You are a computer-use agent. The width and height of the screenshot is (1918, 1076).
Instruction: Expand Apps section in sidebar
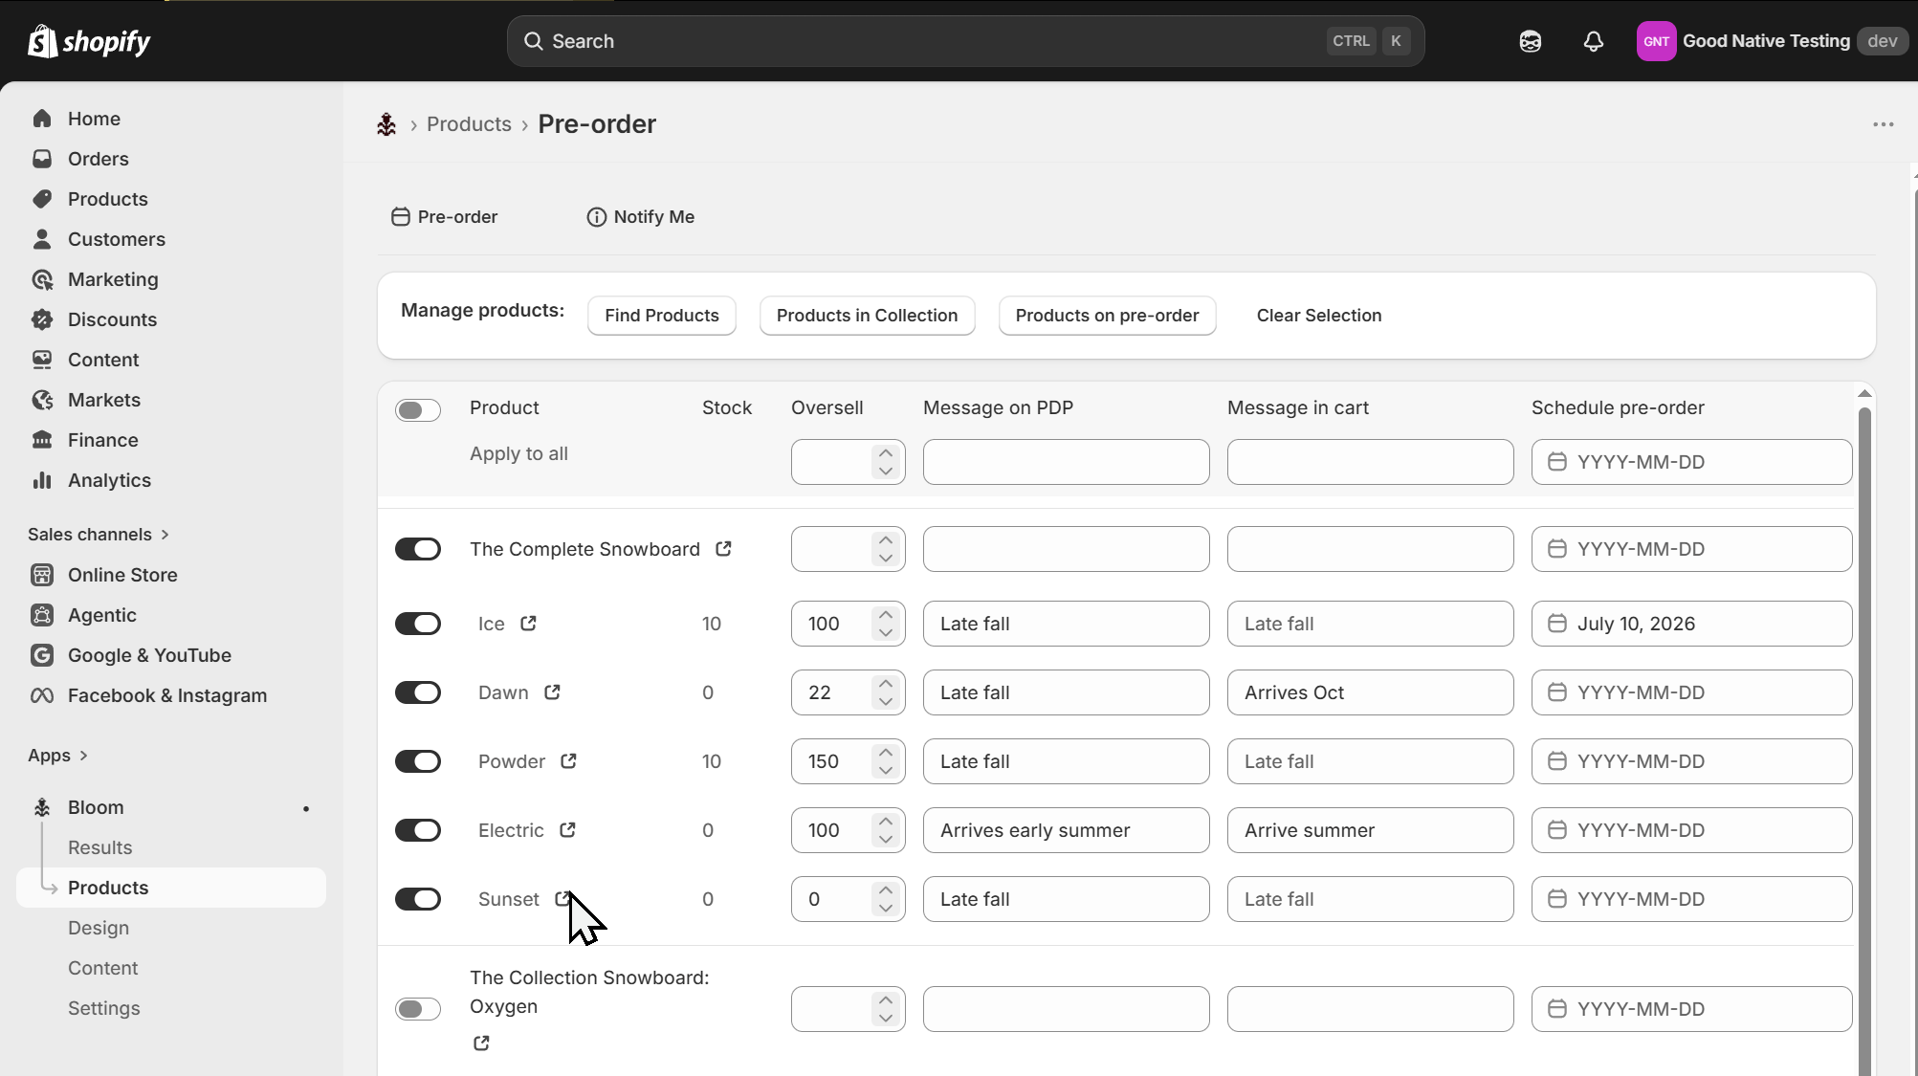57,756
